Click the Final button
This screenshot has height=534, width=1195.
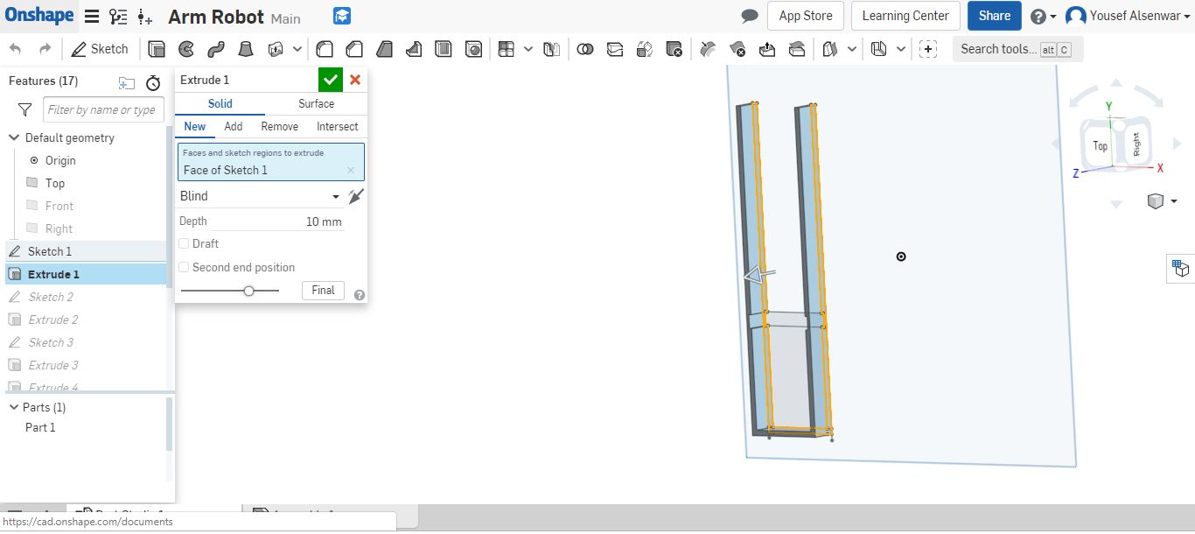click(x=323, y=290)
